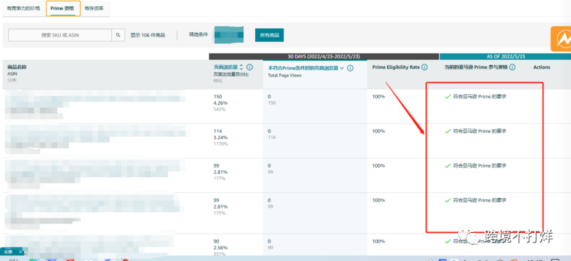Click the green checkmark in second row
This screenshot has height=261, width=571.
pos(448,131)
